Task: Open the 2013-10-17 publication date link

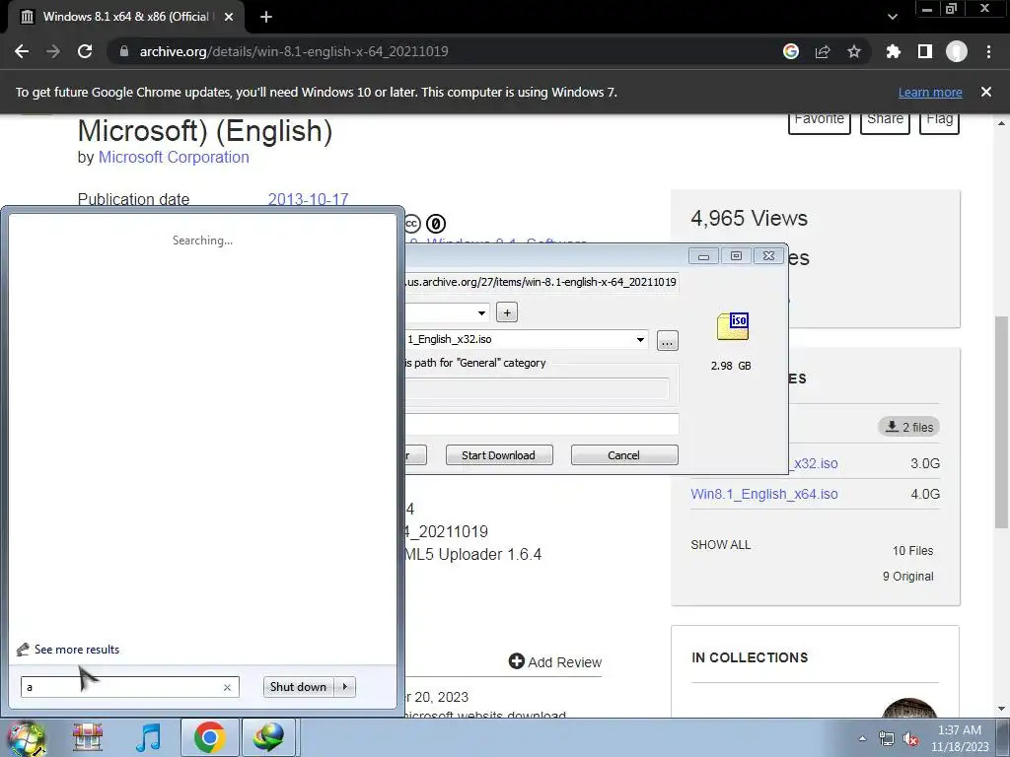Action: click(x=308, y=199)
